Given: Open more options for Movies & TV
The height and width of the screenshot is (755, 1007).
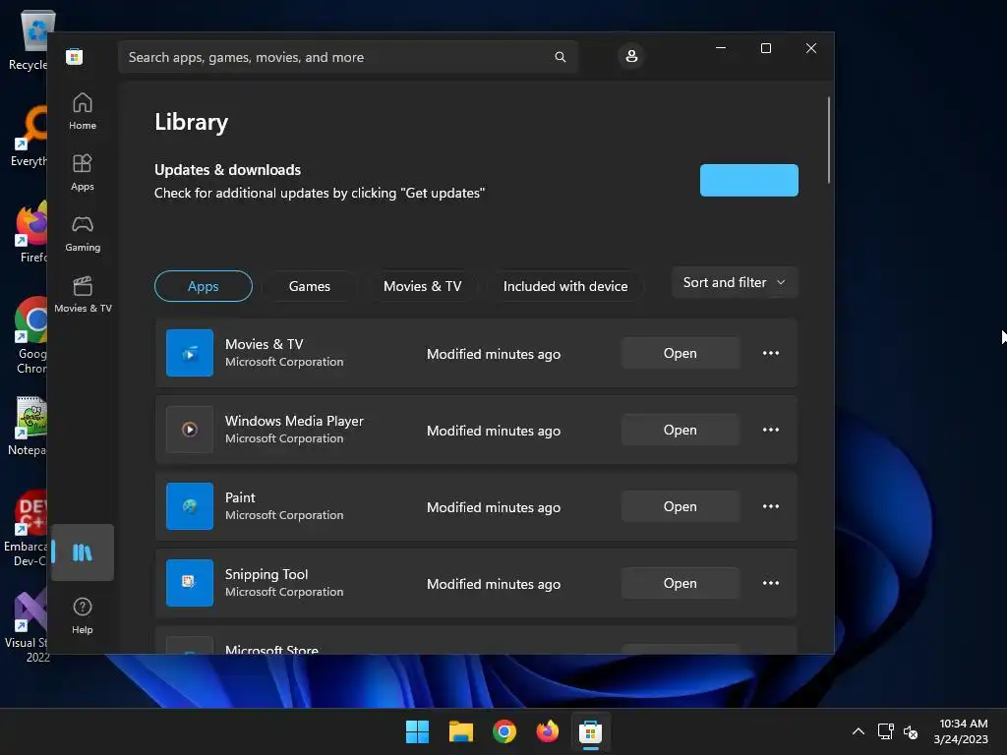Looking at the screenshot, I should click(x=771, y=353).
